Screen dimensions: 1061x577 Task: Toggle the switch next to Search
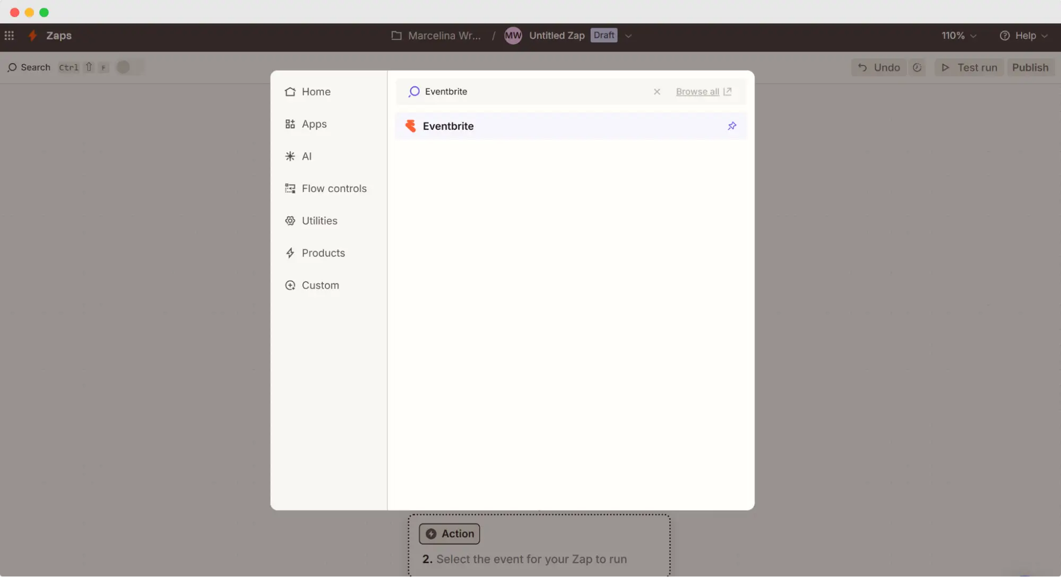pyautogui.click(x=129, y=67)
